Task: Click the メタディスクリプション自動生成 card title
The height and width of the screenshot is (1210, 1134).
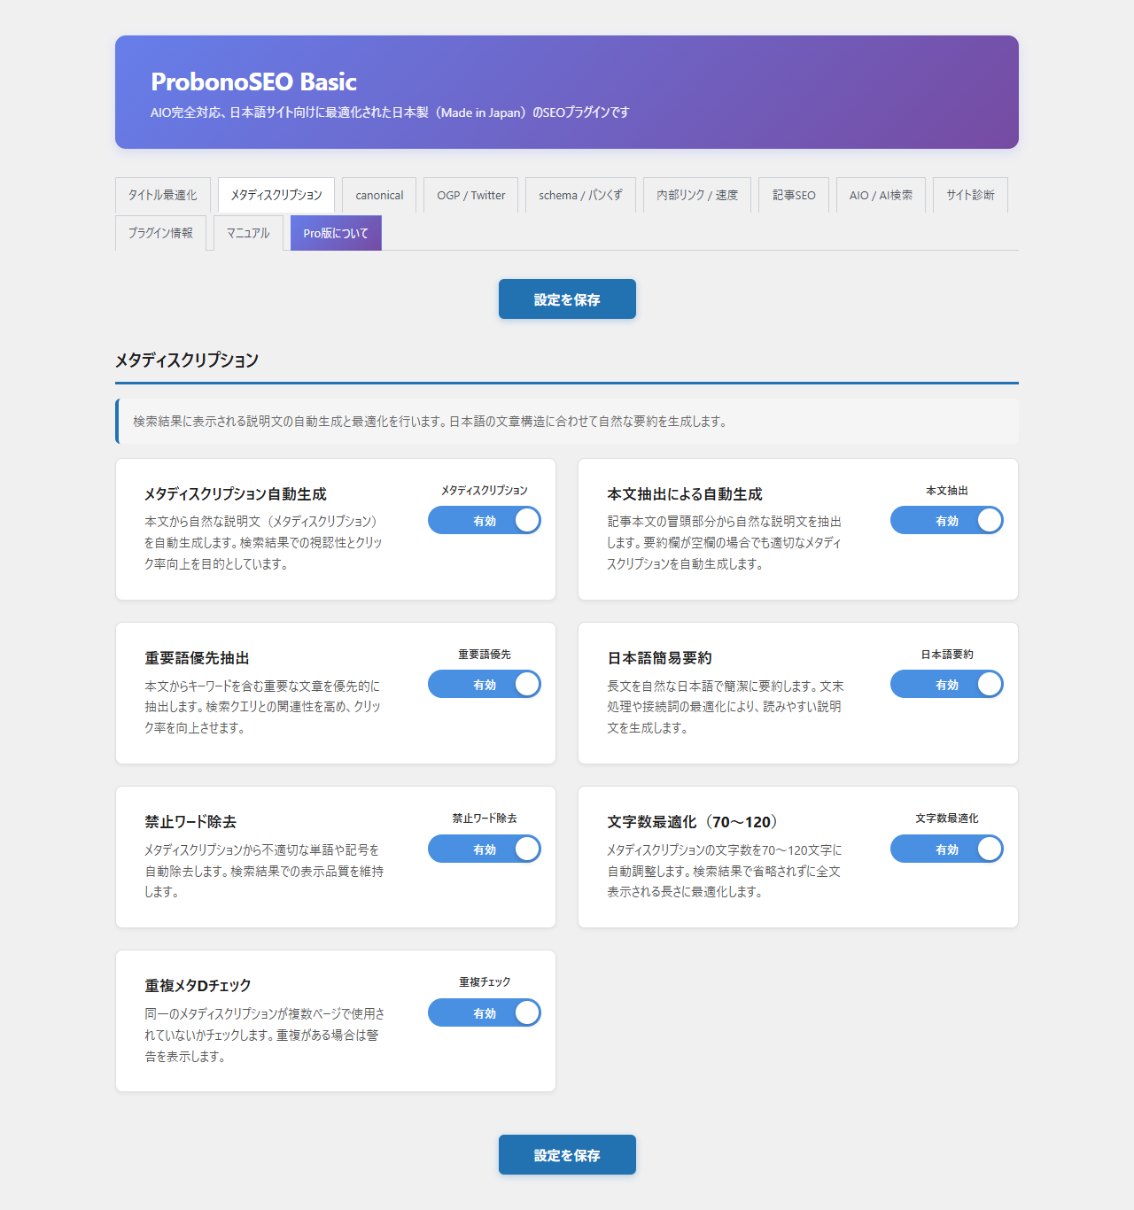Action: 236,494
